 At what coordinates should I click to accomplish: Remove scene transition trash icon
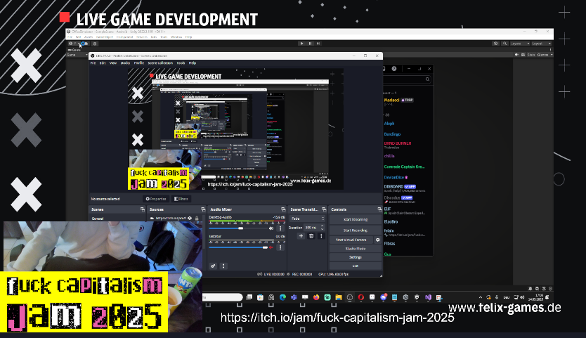pyautogui.click(x=311, y=236)
